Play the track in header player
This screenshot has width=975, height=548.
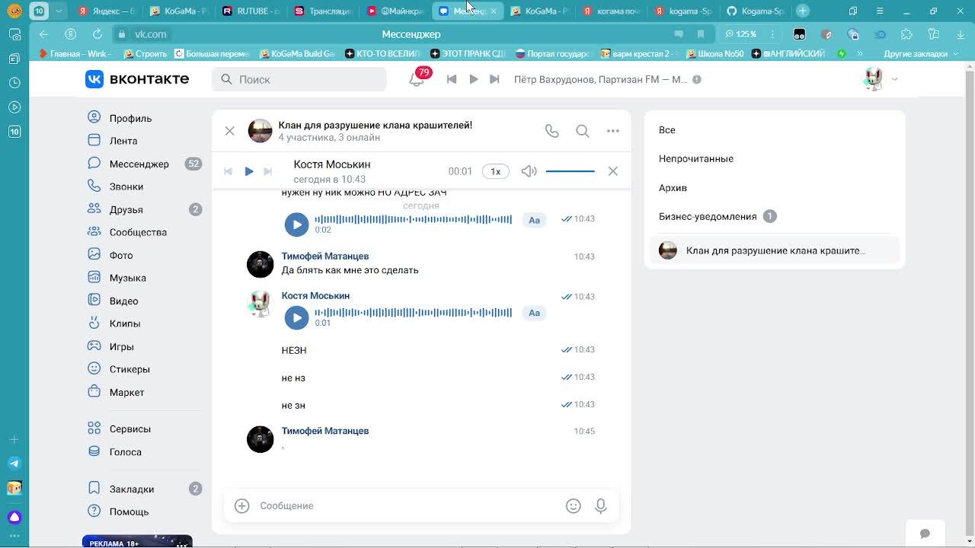(x=473, y=79)
